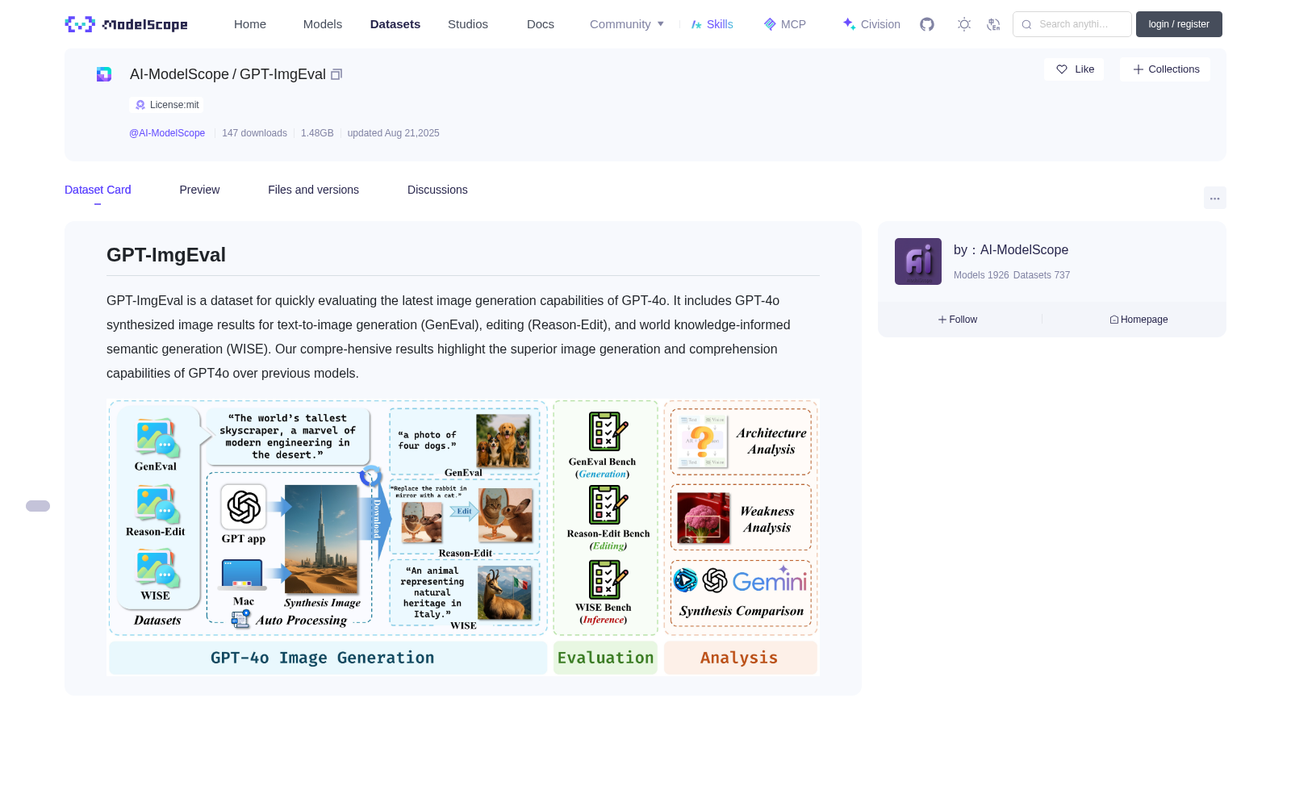Click '147 downloads' text

coord(254,133)
